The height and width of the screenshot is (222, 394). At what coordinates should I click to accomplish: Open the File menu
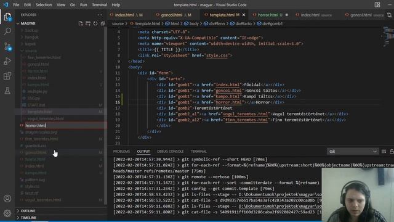(16, 5)
